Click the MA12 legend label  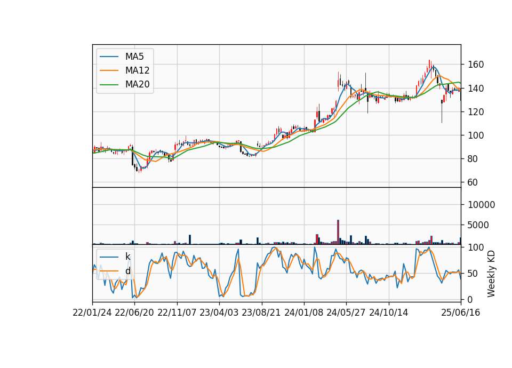point(137,70)
